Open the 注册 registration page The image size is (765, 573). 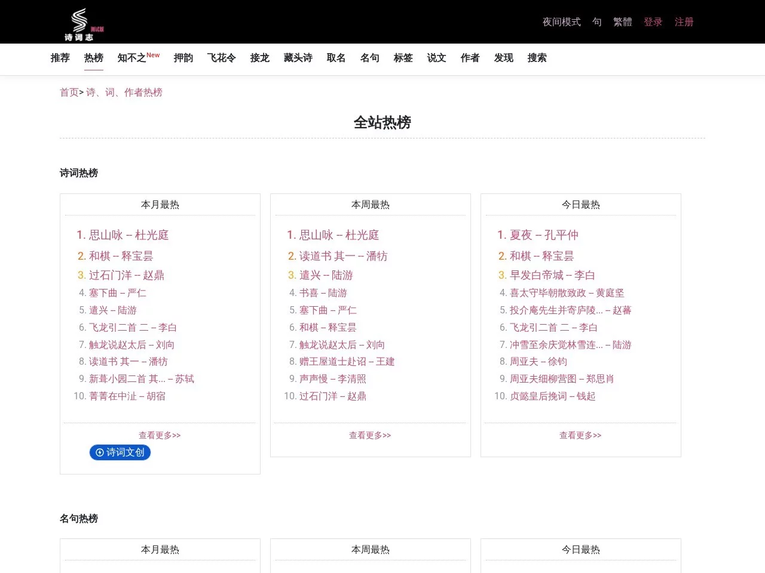point(684,22)
